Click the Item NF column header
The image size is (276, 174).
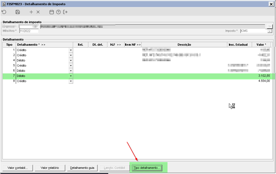[133, 45]
